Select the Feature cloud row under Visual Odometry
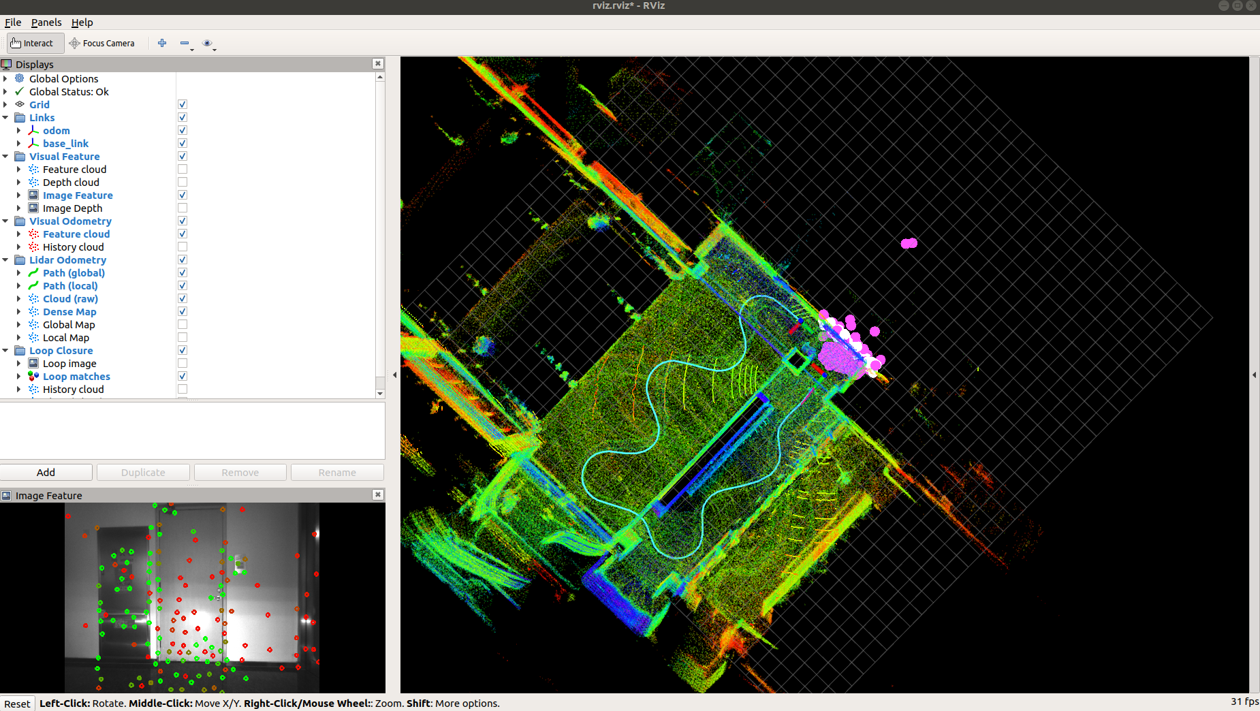 pyautogui.click(x=76, y=234)
